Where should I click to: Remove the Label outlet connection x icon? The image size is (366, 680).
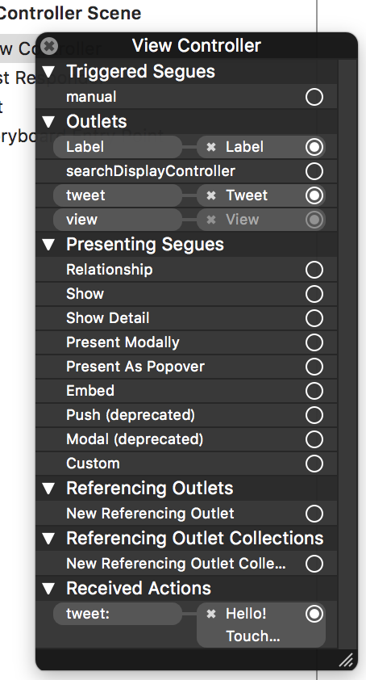pyautogui.click(x=211, y=147)
